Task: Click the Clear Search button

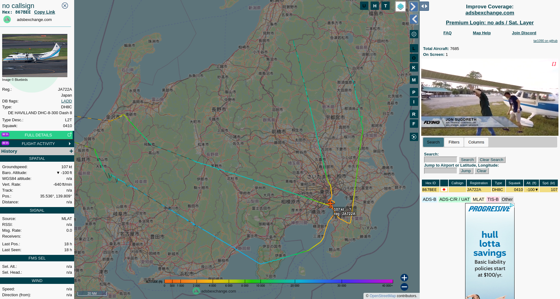Action: pyautogui.click(x=491, y=160)
